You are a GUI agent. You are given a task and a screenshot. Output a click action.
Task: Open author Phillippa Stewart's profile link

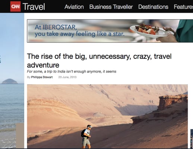42,77
